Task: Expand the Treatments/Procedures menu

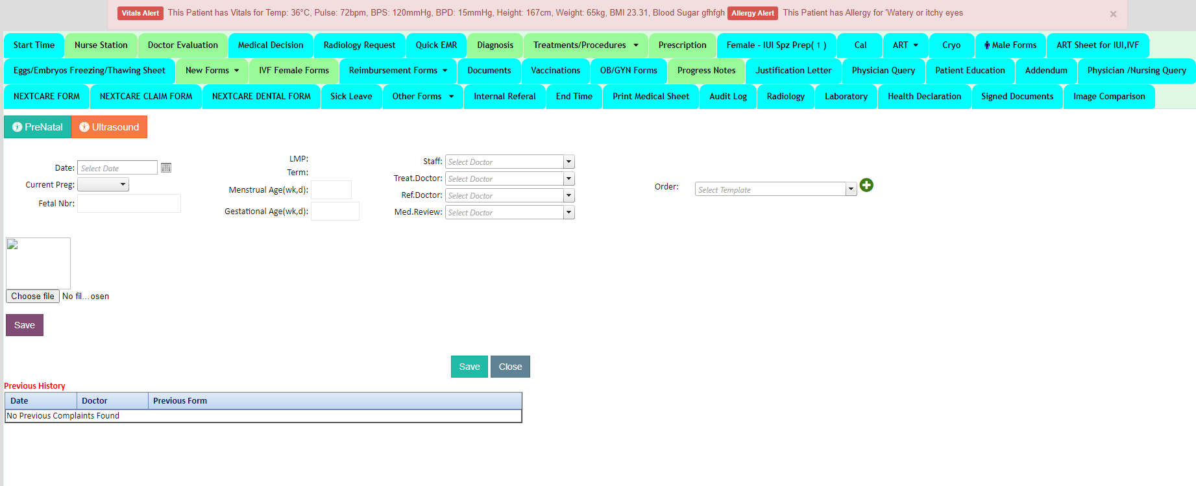Action: coord(586,45)
